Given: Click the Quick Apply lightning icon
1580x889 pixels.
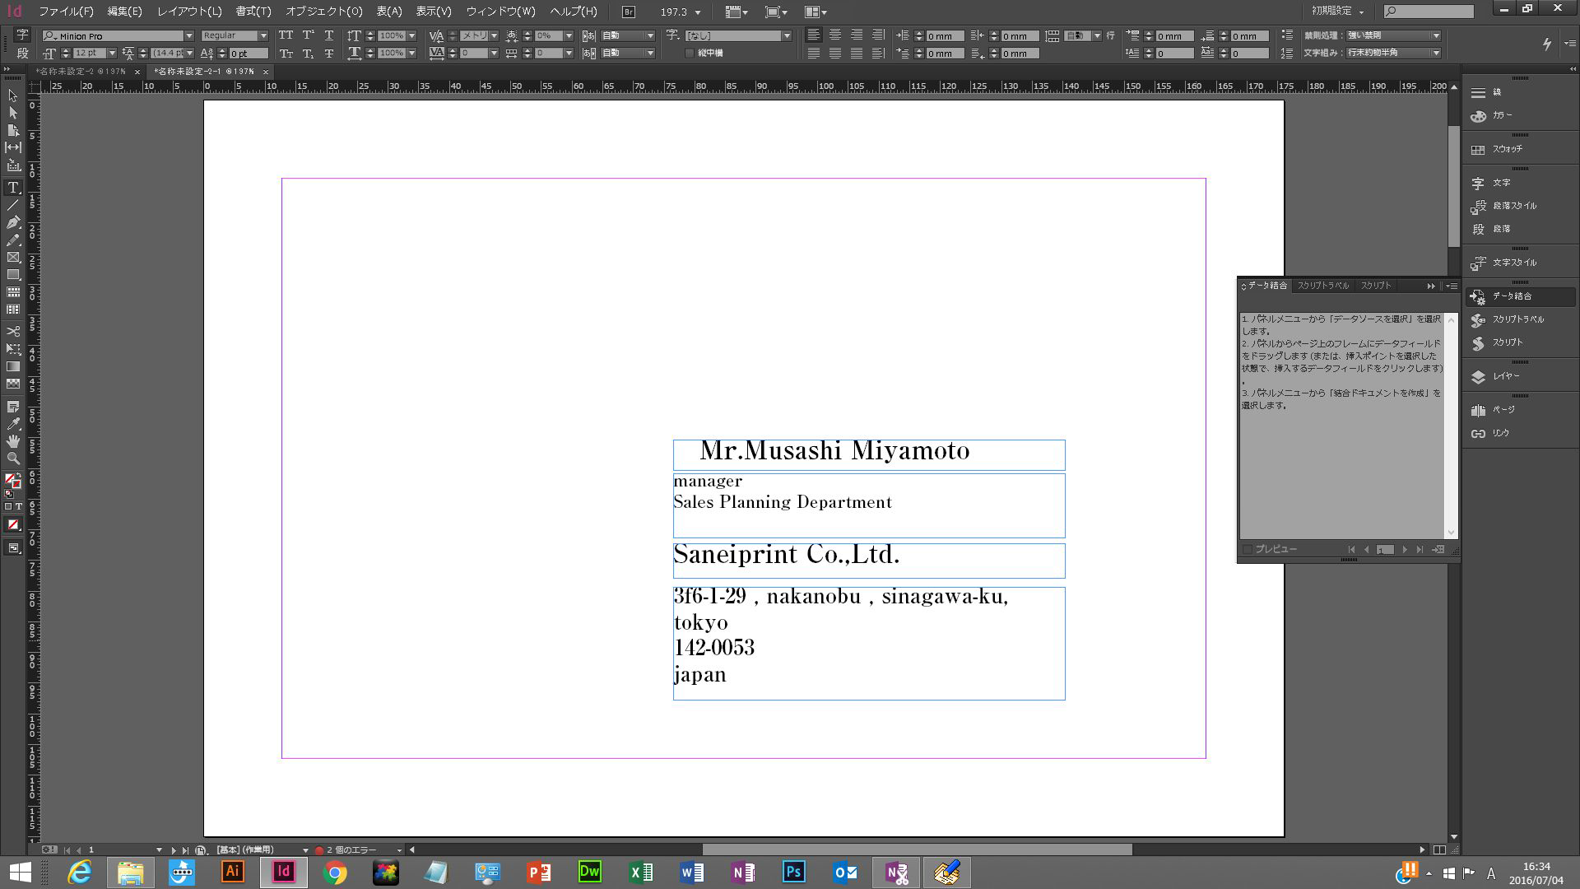Looking at the screenshot, I should [x=1546, y=44].
